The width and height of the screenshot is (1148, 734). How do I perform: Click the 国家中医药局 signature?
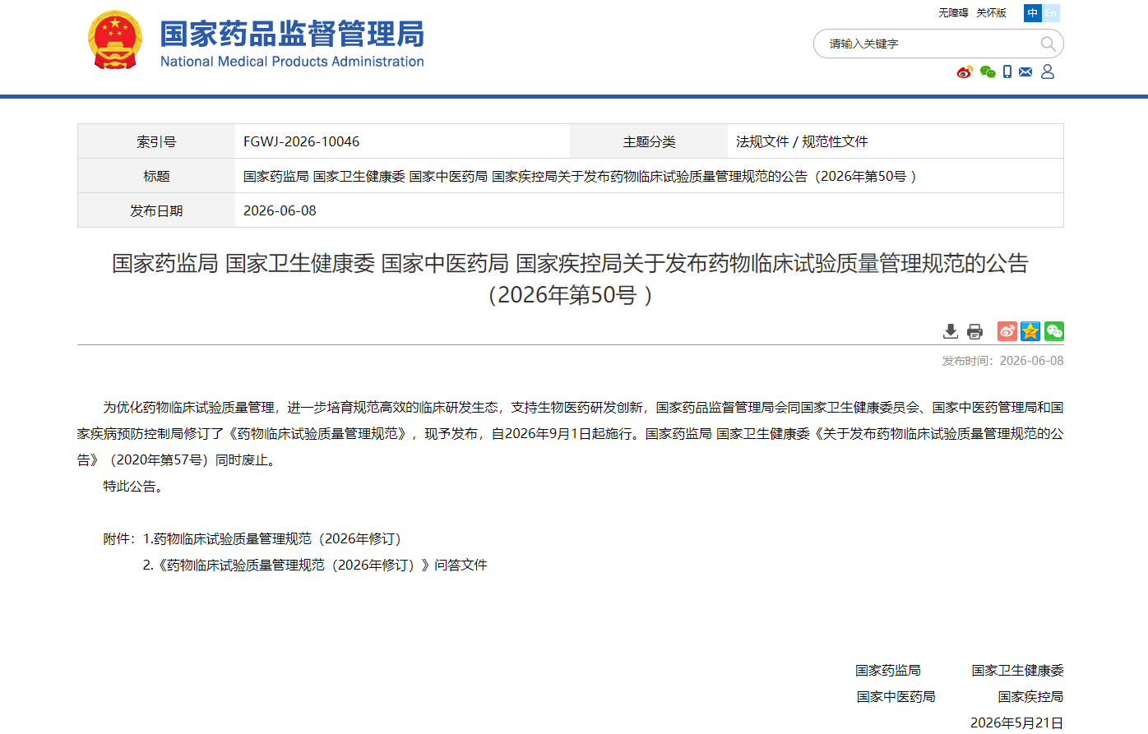tap(896, 697)
